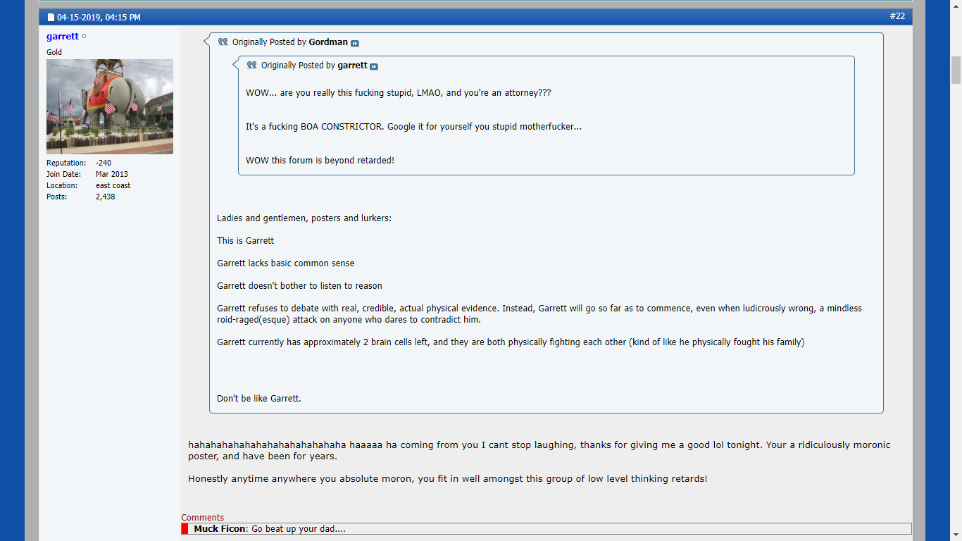Open the post permalink #22

pos(897,16)
